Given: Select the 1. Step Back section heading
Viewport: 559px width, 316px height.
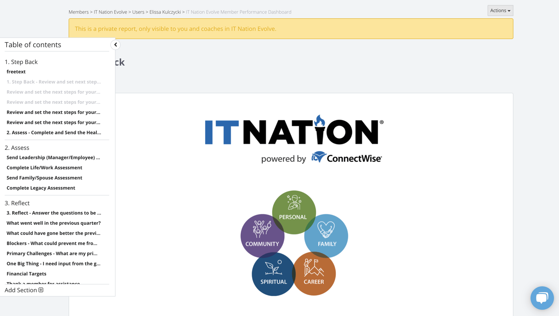Looking at the screenshot, I should point(21,62).
